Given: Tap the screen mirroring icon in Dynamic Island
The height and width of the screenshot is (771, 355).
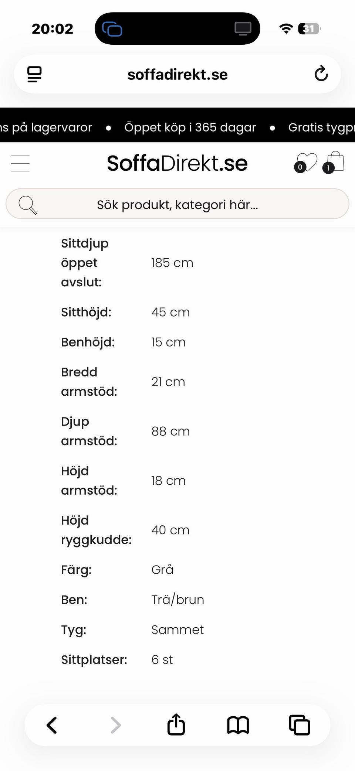Looking at the screenshot, I should pyautogui.click(x=243, y=28).
